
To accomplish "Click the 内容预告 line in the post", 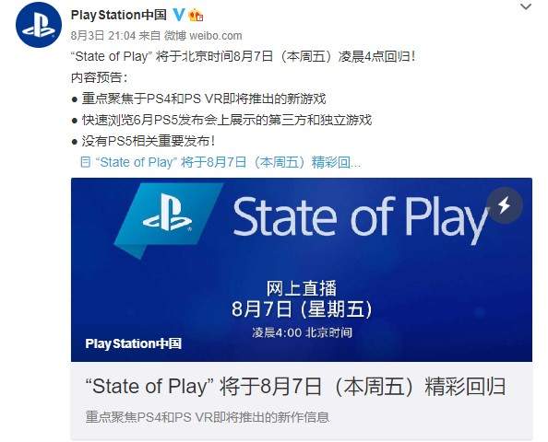I will click(100, 77).
